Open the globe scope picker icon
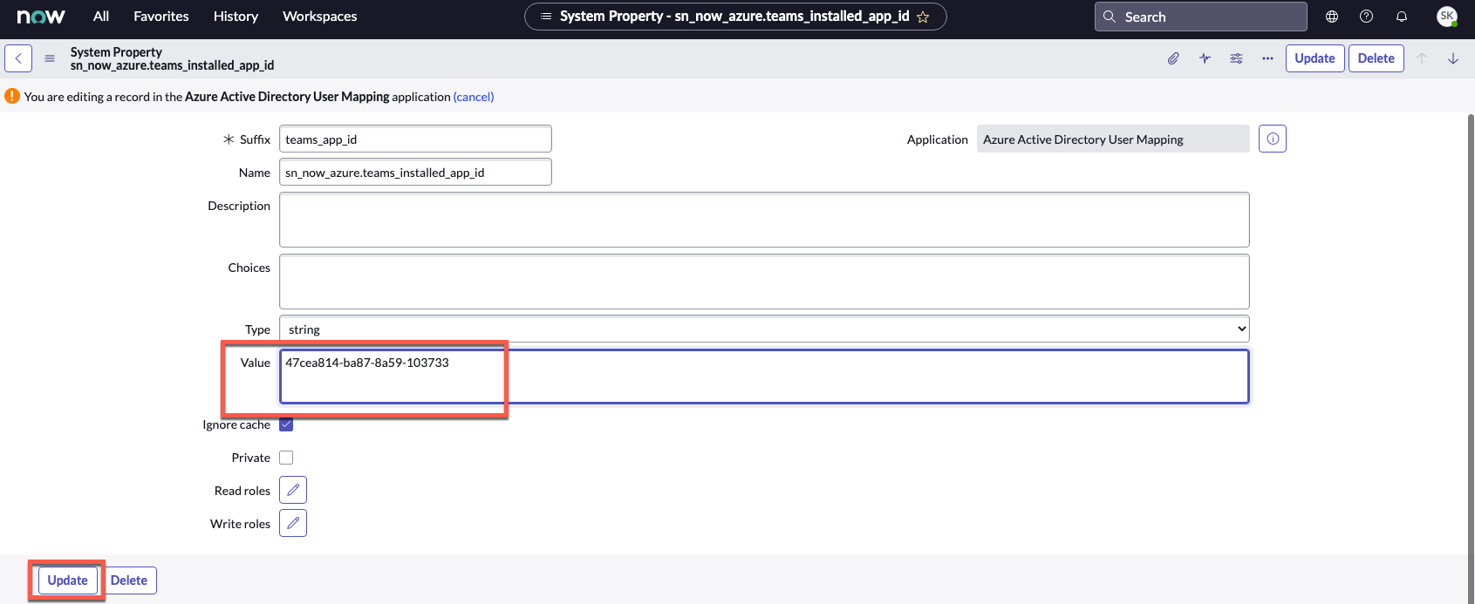This screenshot has height=604, width=1475. click(x=1332, y=17)
